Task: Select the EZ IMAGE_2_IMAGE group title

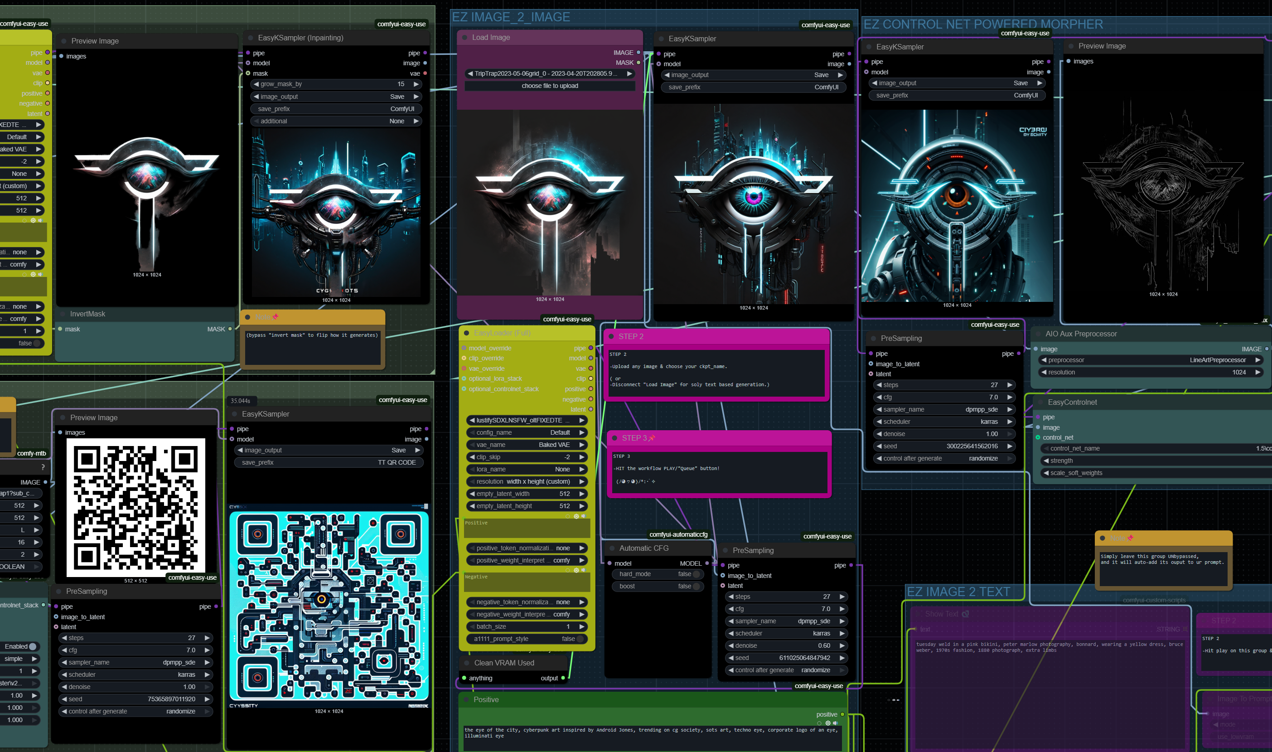Action: (x=511, y=17)
